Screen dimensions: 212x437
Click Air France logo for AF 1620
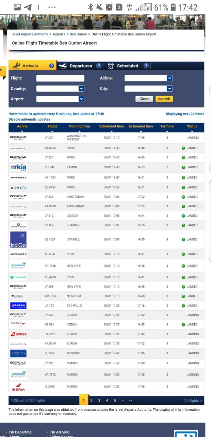[x=18, y=178]
